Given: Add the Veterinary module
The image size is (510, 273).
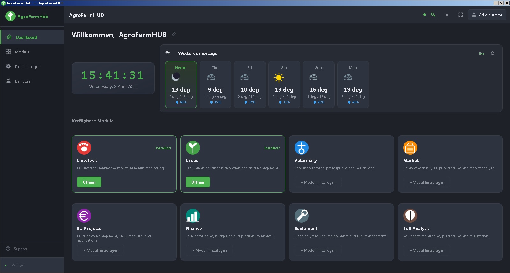Looking at the screenshot, I should pyautogui.click(x=318, y=182).
